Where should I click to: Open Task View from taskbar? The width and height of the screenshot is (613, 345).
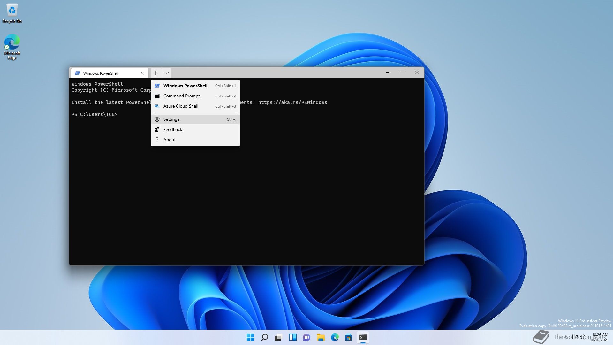pos(278,337)
